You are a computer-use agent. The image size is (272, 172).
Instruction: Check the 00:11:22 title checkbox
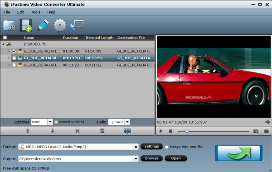(x=14, y=65)
